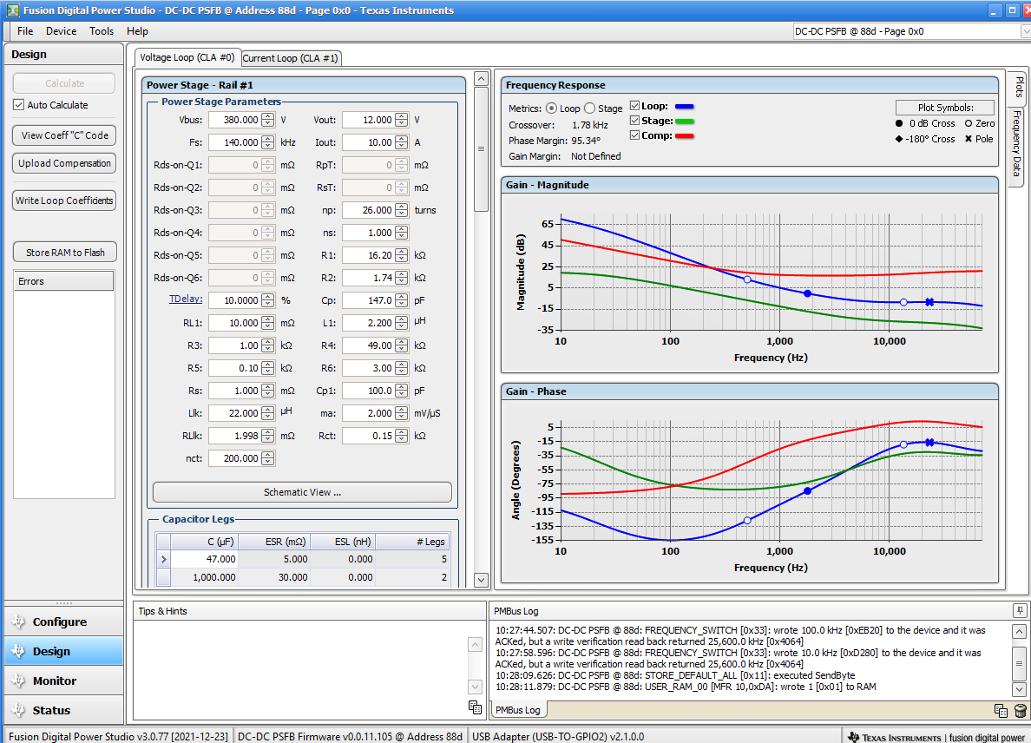1031x743 pixels.
Task: Adjust the Vout value spinner
Action: [x=401, y=120]
